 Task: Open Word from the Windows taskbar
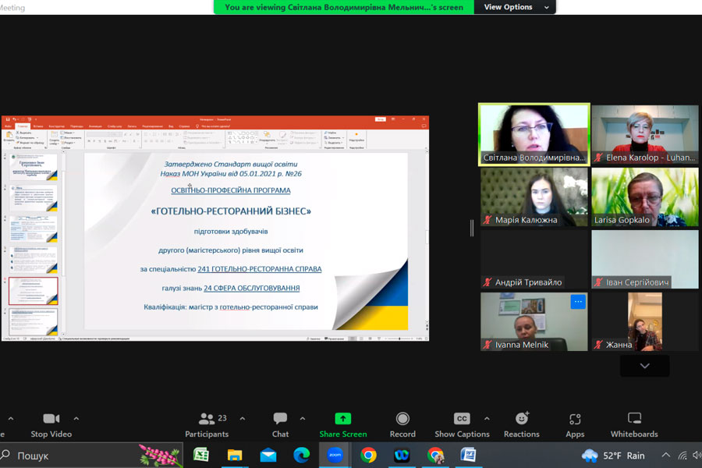468,455
